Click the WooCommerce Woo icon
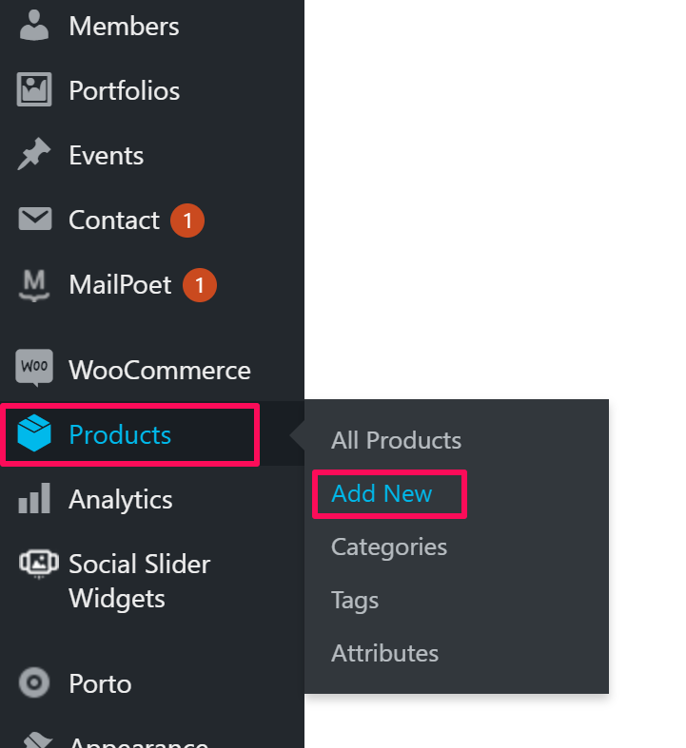 [x=34, y=369]
